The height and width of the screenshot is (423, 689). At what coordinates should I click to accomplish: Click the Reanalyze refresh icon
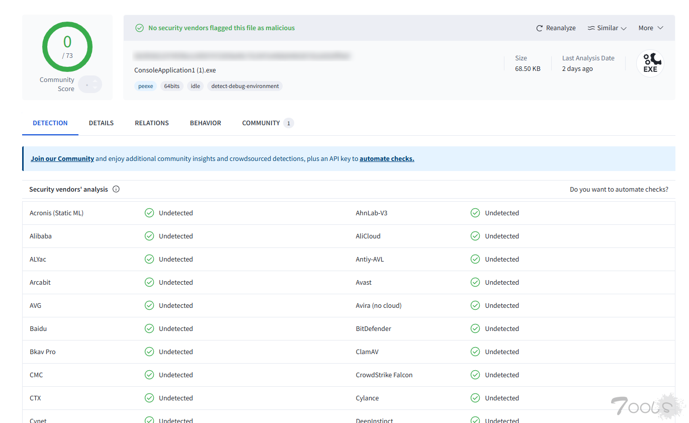(540, 28)
